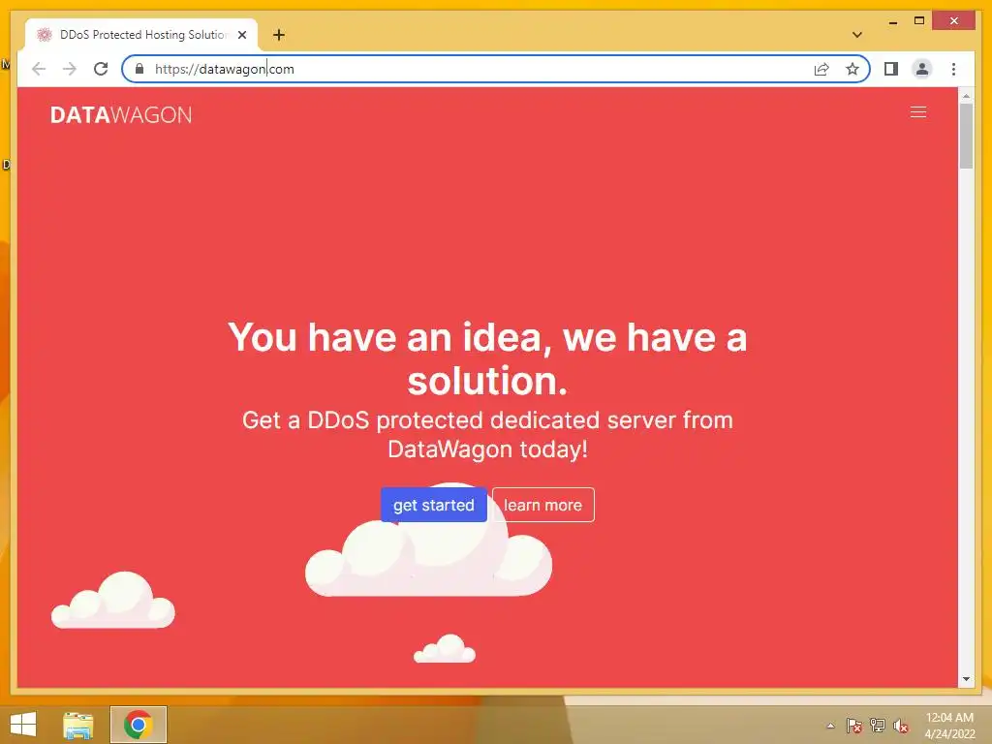Image resolution: width=992 pixels, height=744 pixels.
Task: Minimize the Chrome window
Action: (x=892, y=22)
